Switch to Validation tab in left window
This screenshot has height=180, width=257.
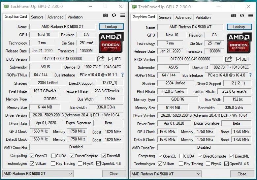point(75,17)
